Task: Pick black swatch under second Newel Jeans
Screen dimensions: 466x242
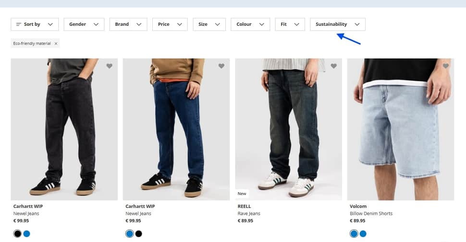Action: tap(139, 234)
